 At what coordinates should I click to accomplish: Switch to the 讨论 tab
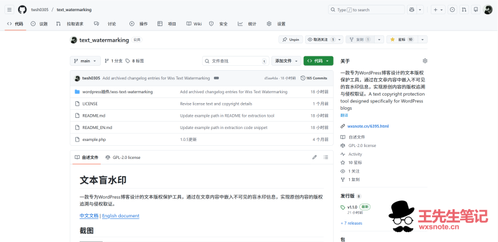[x=105, y=24]
